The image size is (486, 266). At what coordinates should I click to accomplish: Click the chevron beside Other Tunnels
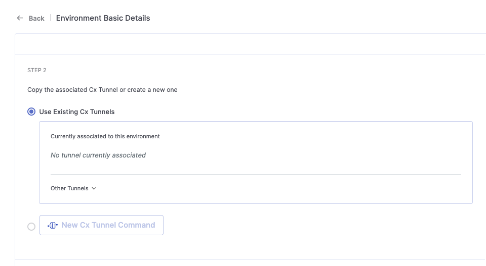[x=94, y=188]
